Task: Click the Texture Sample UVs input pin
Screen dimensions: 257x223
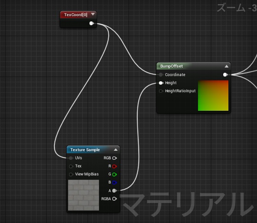Action: point(71,158)
